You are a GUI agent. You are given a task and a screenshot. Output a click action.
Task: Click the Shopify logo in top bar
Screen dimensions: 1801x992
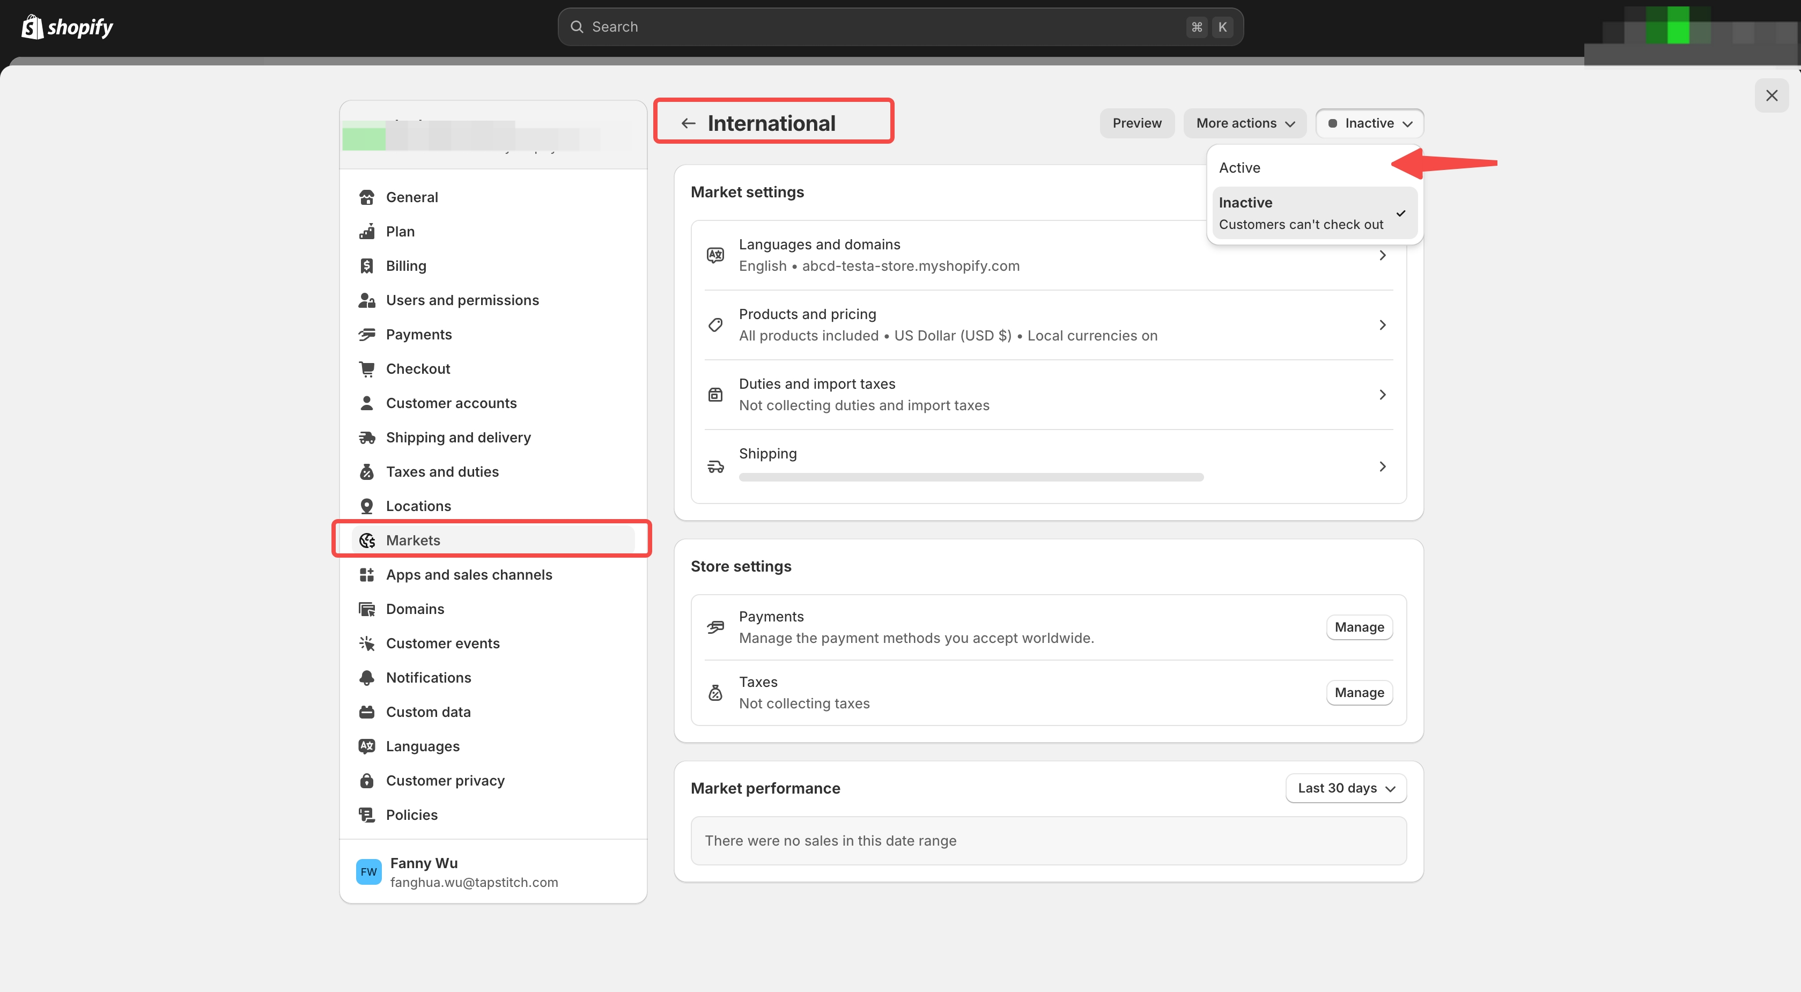(67, 27)
